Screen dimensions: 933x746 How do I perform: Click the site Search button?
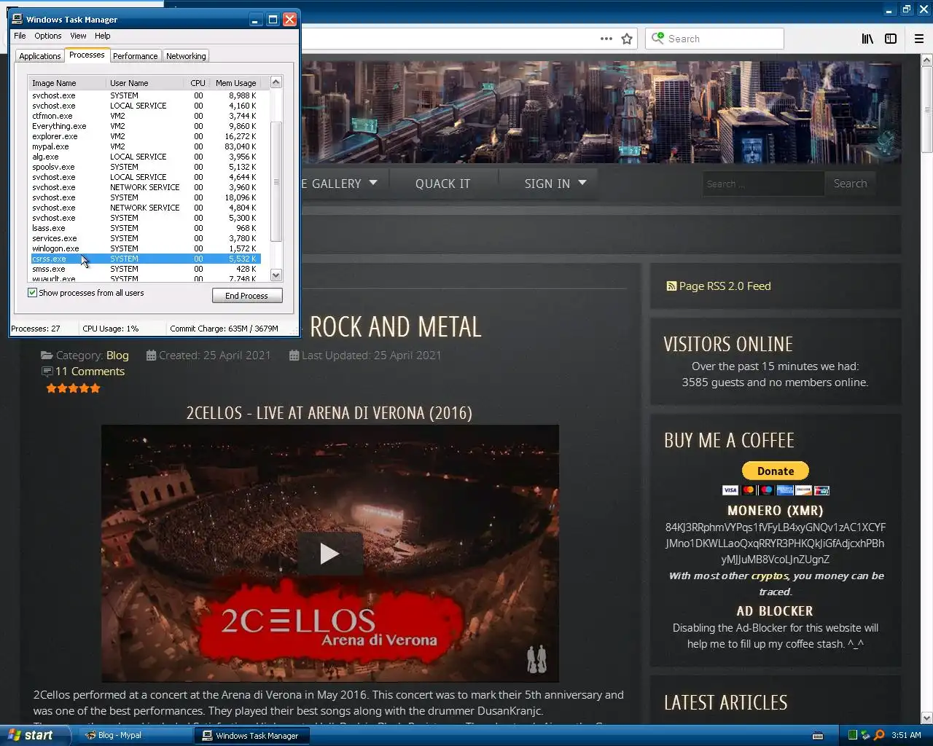(850, 184)
